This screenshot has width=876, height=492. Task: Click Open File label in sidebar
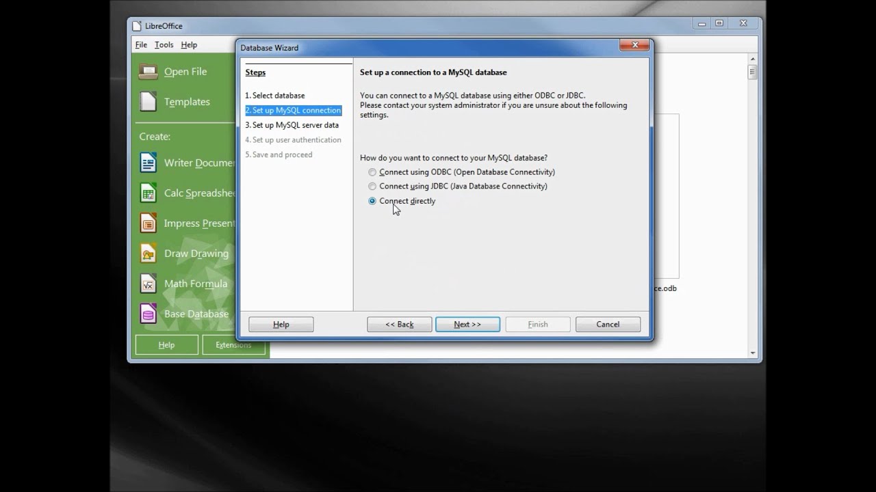pos(185,71)
